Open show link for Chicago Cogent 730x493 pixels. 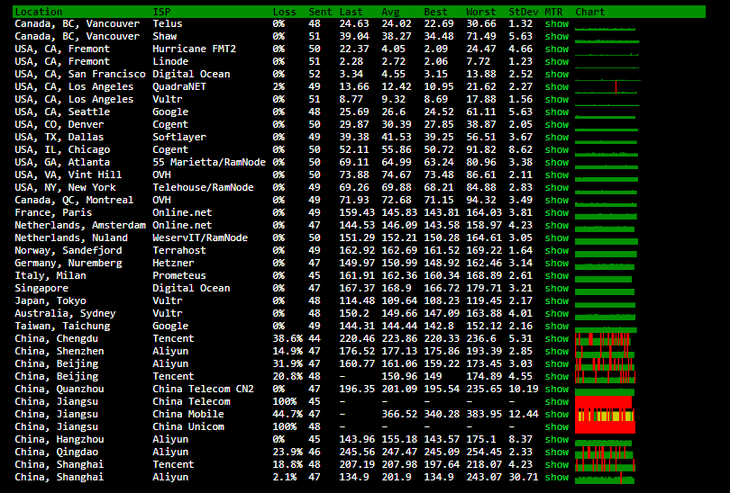[557, 149]
